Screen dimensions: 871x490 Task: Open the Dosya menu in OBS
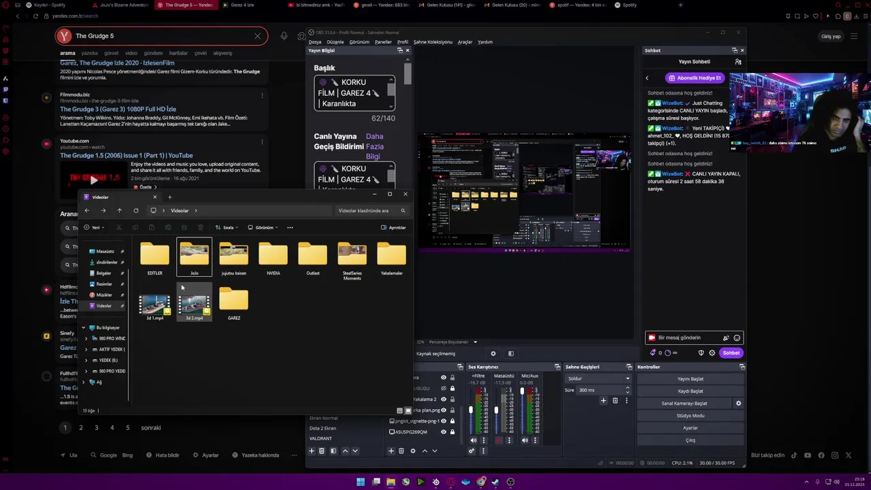click(x=314, y=42)
